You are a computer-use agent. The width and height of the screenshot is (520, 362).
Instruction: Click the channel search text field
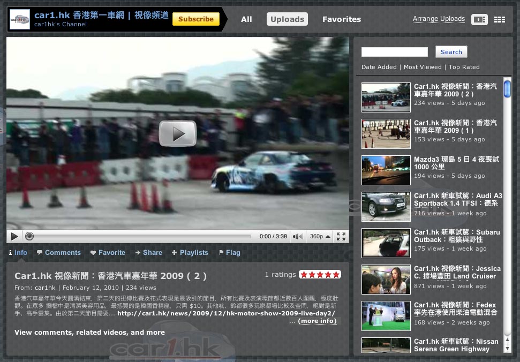(x=395, y=52)
